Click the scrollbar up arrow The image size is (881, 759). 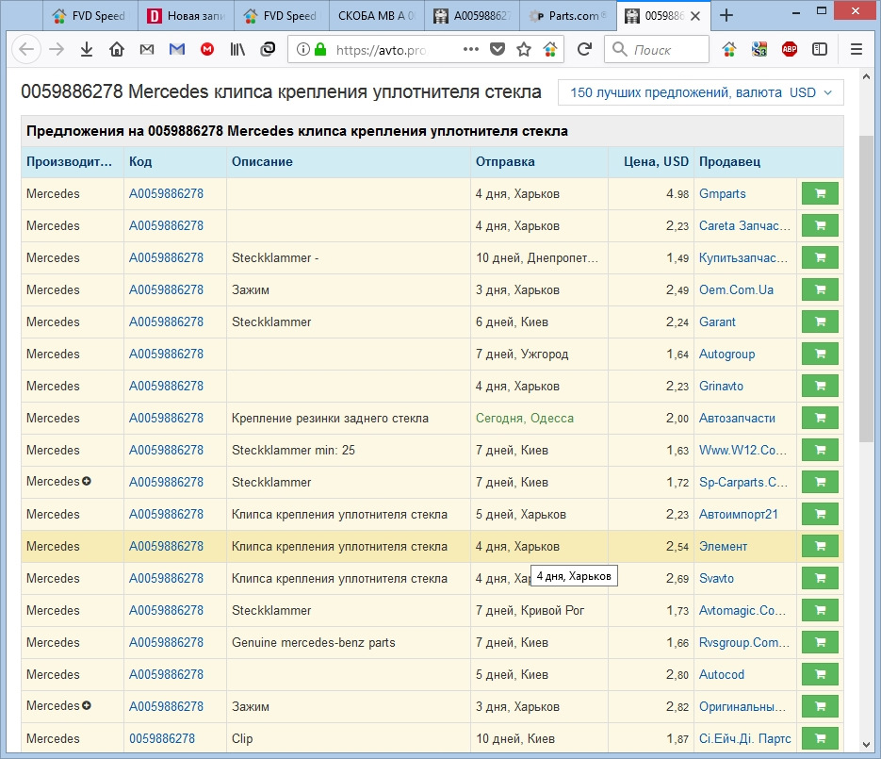(x=866, y=77)
